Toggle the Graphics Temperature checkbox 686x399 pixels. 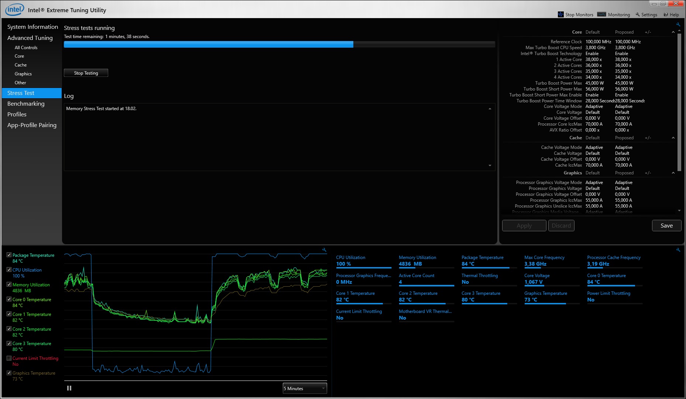coord(9,373)
